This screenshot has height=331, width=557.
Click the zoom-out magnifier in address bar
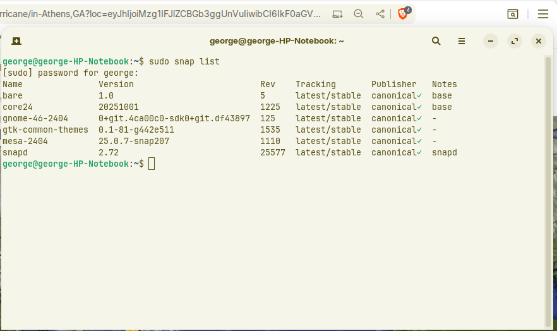click(x=358, y=13)
